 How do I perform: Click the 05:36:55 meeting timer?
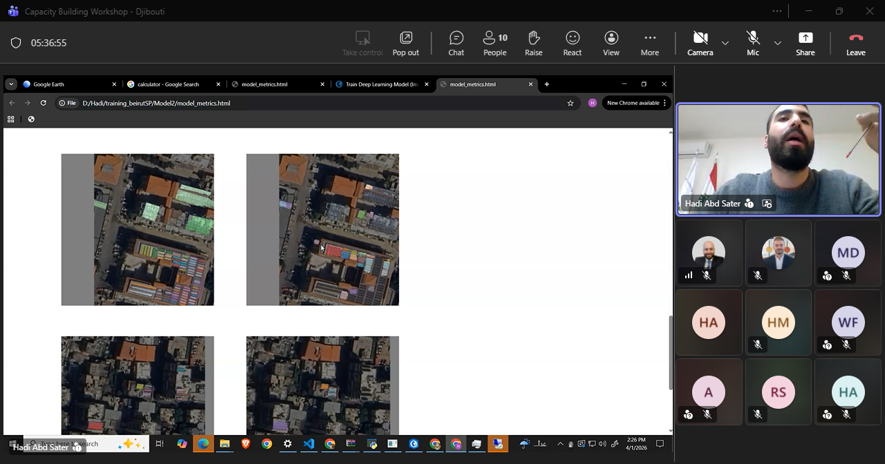(x=48, y=43)
